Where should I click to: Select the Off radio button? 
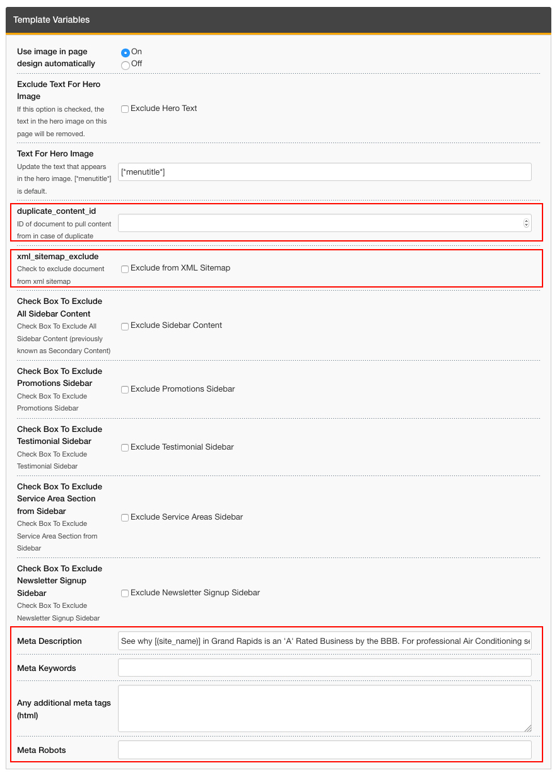coord(126,64)
